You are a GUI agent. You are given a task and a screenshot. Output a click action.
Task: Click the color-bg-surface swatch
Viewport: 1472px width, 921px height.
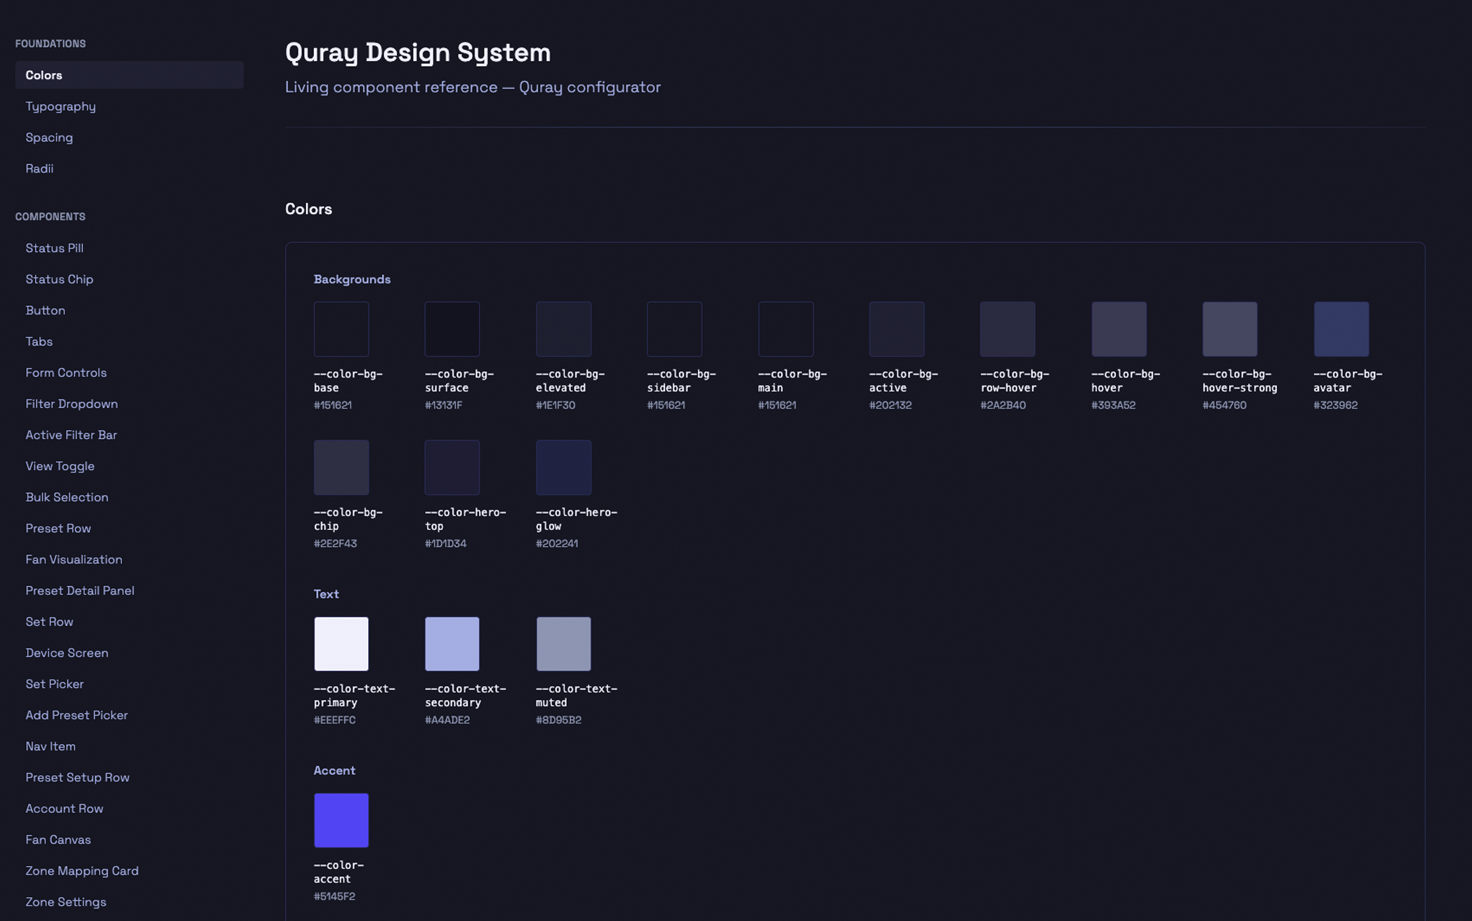(452, 329)
